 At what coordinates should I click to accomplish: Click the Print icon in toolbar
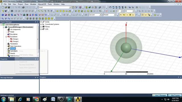pos(23,7)
